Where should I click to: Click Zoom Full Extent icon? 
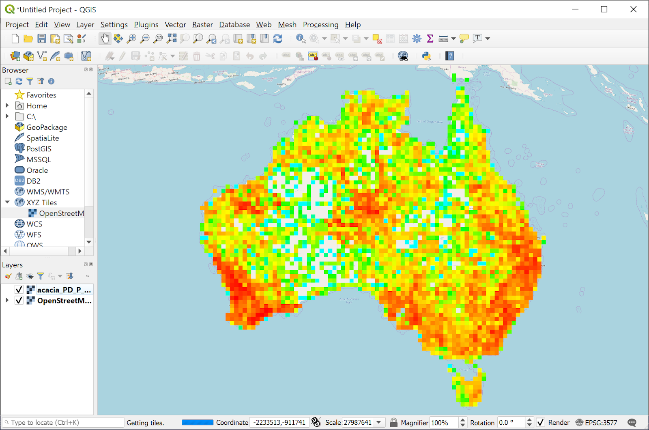171,39
